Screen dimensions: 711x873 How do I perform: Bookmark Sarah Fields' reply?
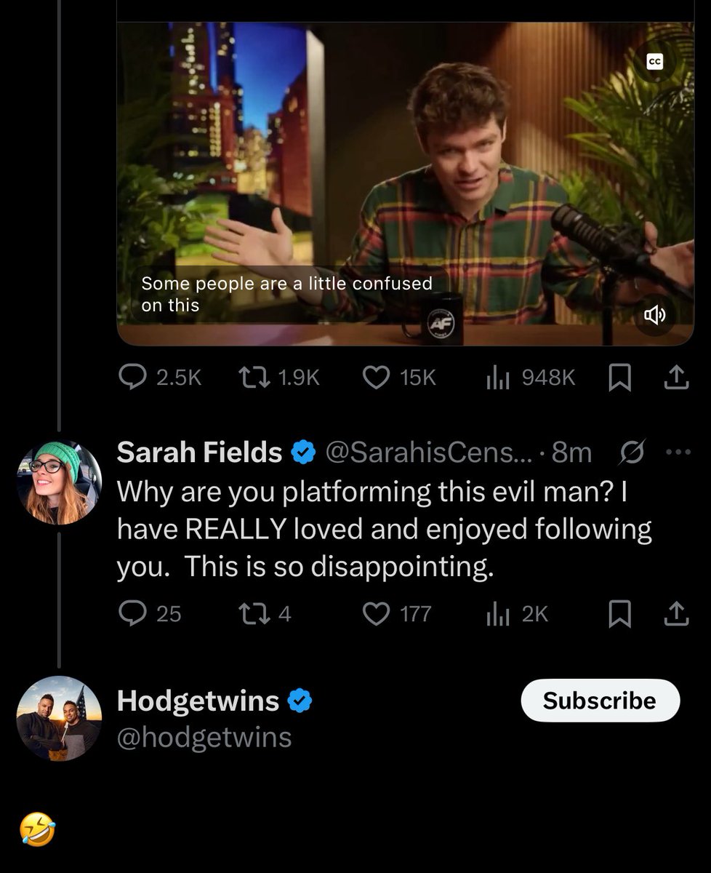click(x=619, y=614)
